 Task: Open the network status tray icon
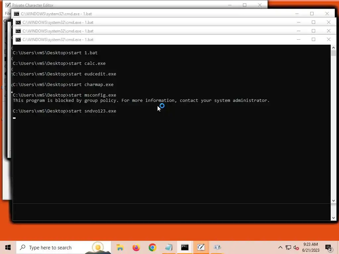pos(288,247)
